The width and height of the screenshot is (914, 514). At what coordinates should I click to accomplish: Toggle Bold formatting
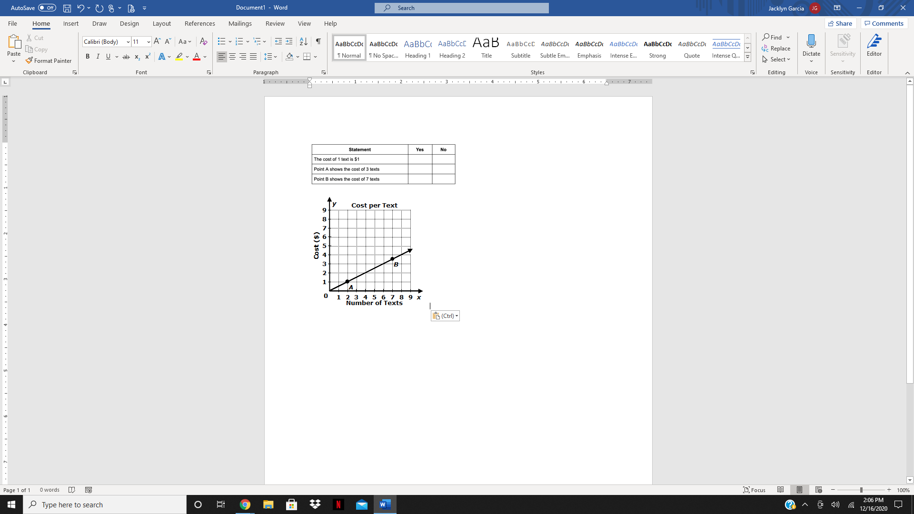point(88,57)
